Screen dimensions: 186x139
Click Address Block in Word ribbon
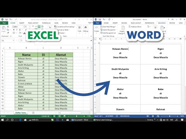(x=135, y=27)
